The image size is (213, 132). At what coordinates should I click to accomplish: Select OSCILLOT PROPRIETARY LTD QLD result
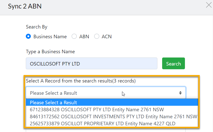click(x=112, y=123)
